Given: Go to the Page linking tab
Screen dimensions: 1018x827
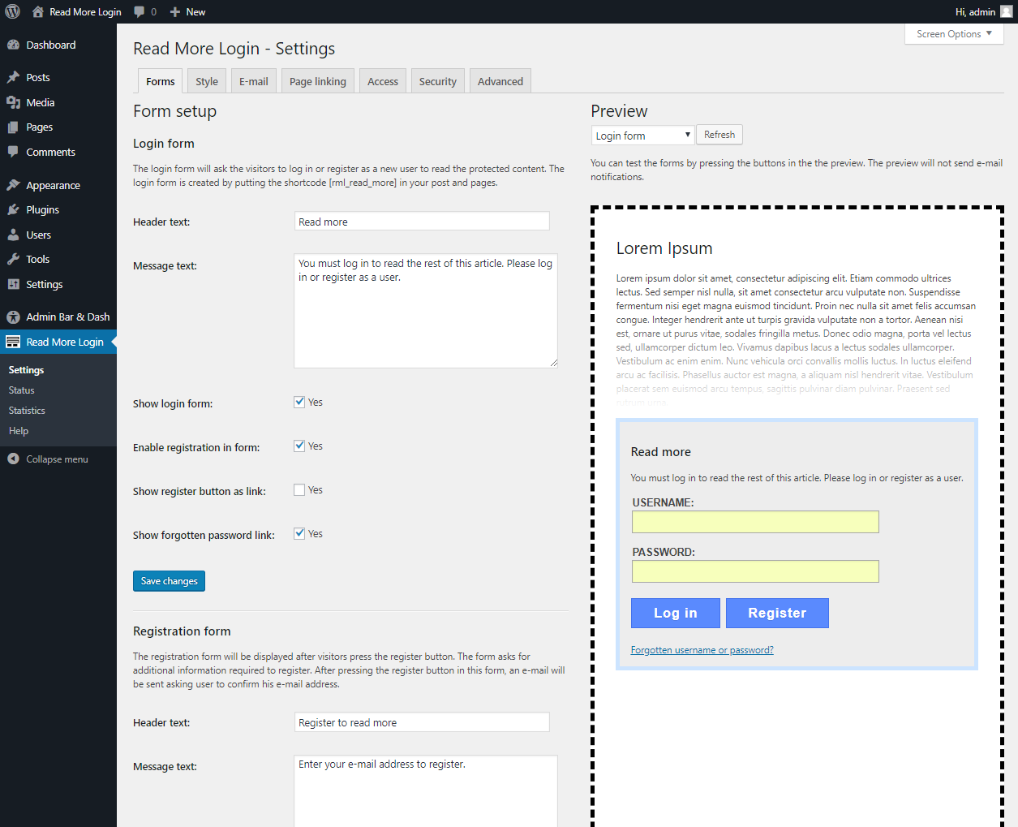Looking at the screenshot, I should point(318,81).
